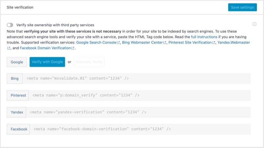
Task: Click the Bing label box
Action: [x=15, y=79]
